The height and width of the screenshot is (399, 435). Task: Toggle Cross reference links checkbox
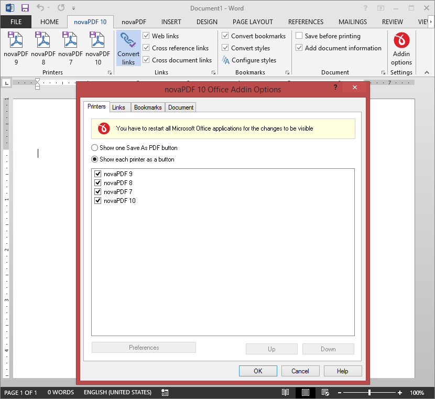coord(146,48)
